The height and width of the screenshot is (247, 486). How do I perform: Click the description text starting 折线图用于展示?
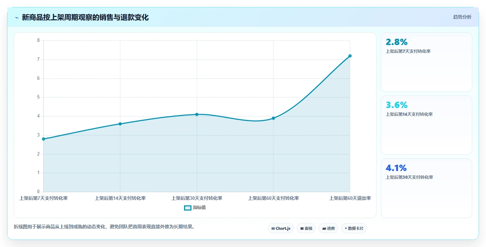tap(104, 227)
